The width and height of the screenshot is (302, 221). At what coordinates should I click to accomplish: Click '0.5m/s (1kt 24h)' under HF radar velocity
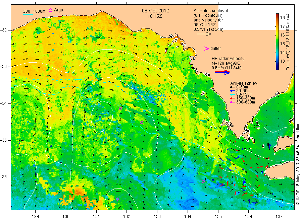tap(226, 68)
